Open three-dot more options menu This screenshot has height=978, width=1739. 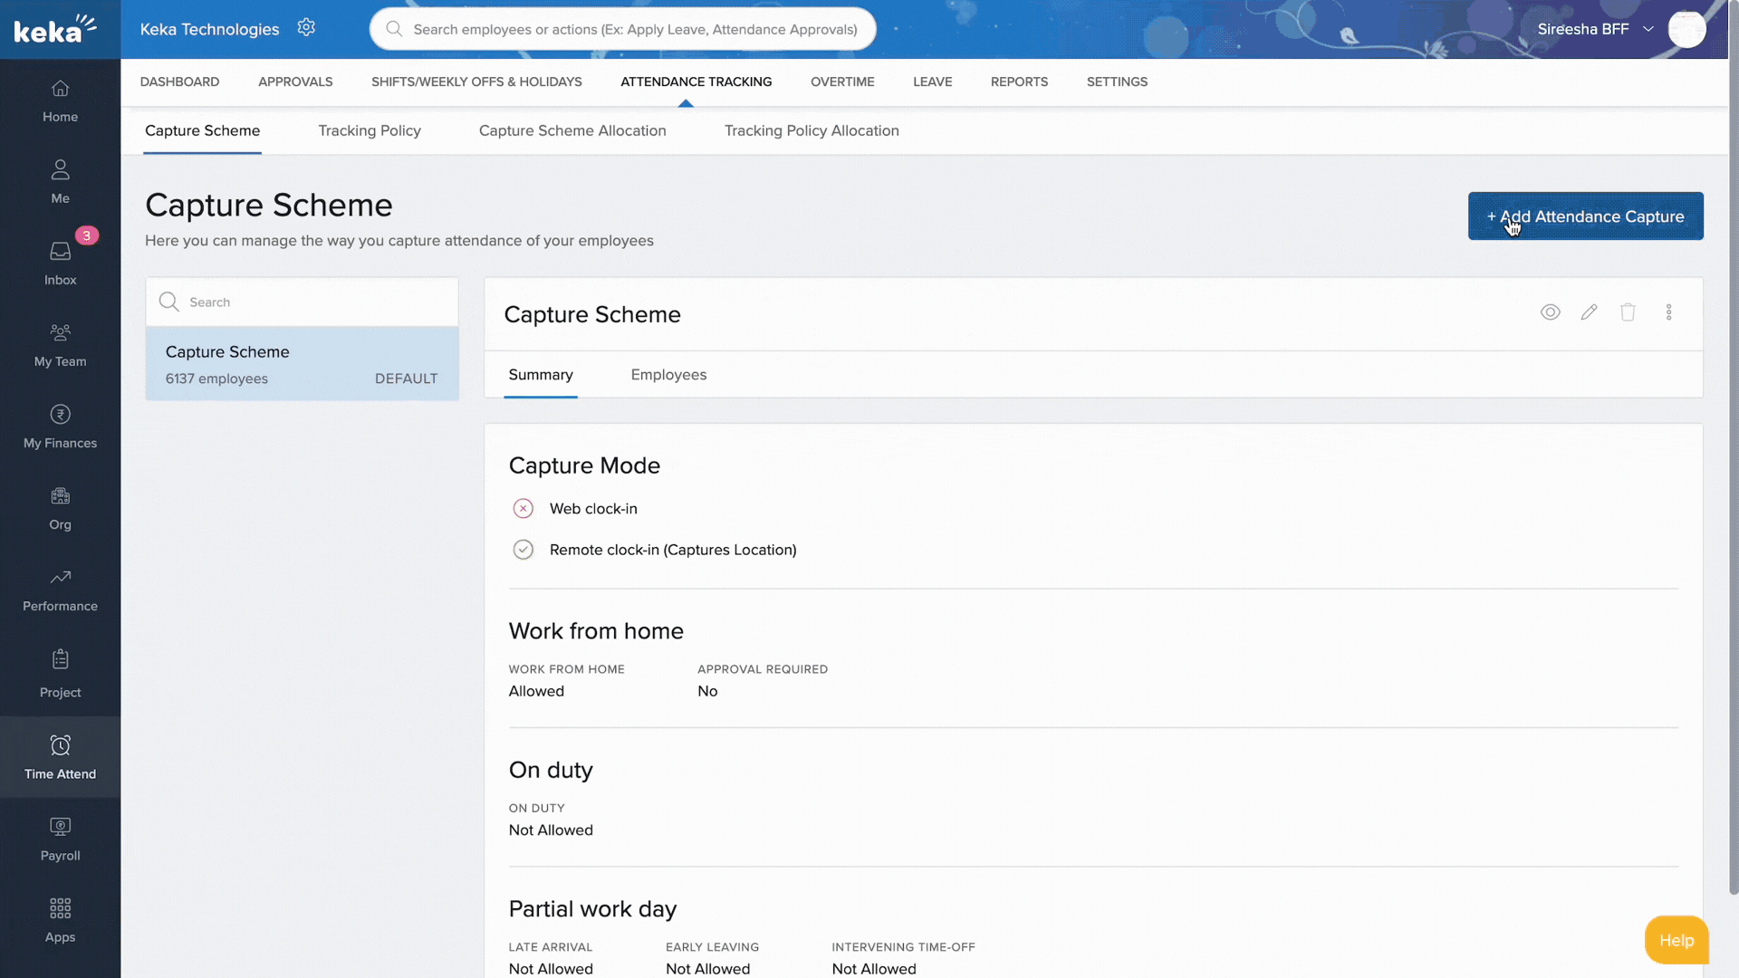(1668, 312)
